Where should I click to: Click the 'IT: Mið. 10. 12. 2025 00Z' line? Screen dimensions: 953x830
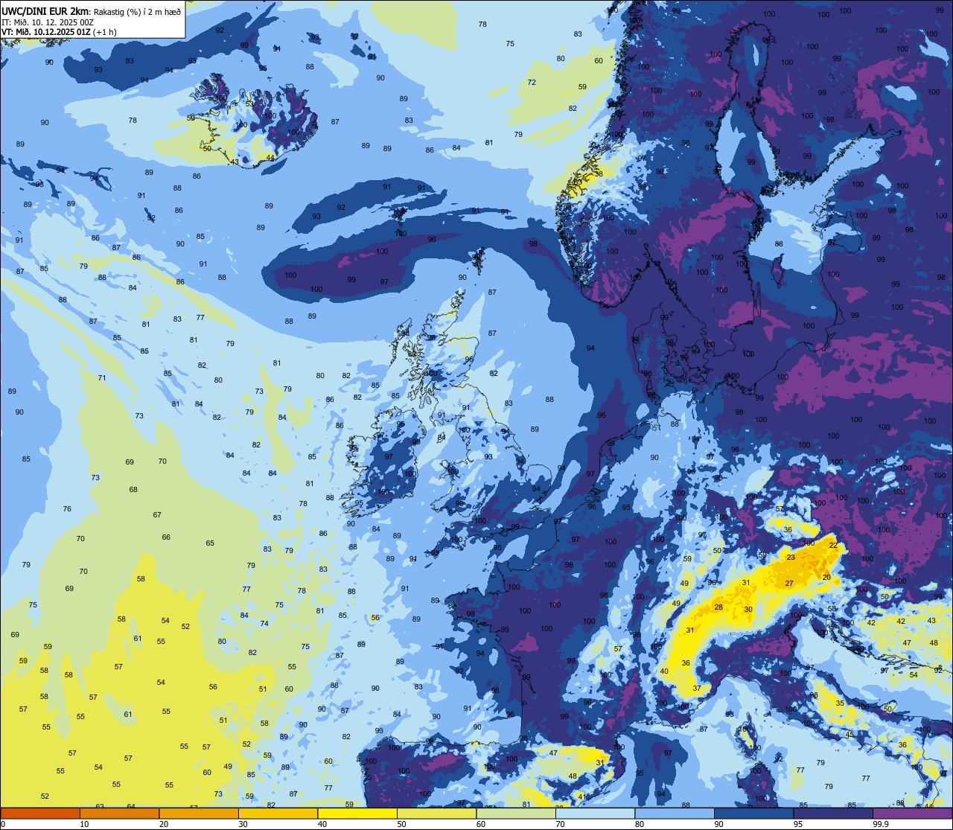click(48, 22)
